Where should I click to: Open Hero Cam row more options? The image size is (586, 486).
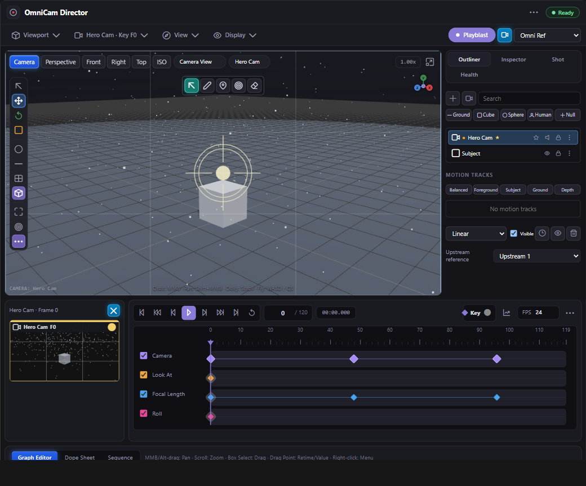[x=569, y=137]
